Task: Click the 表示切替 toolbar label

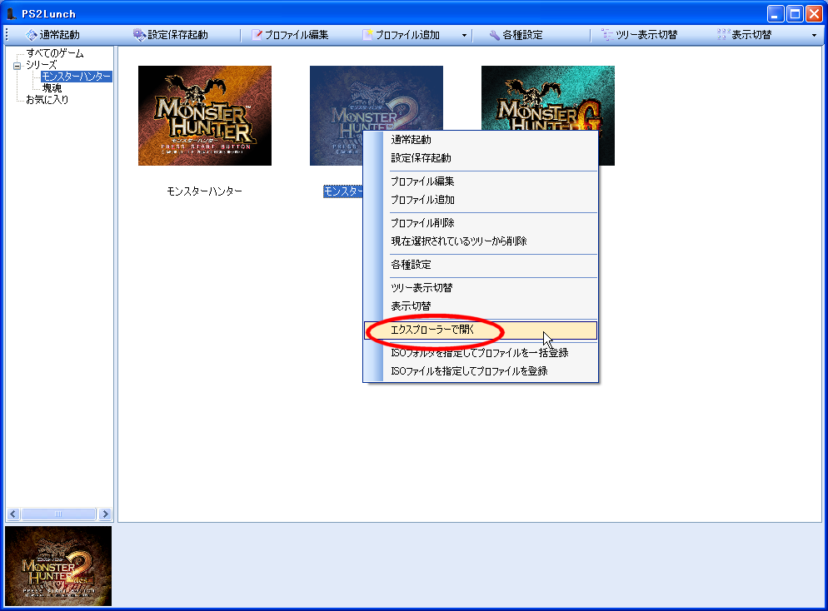Action: 752,35
